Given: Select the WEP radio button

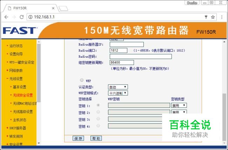Looking at the screenshot, I should click(82, 80).
